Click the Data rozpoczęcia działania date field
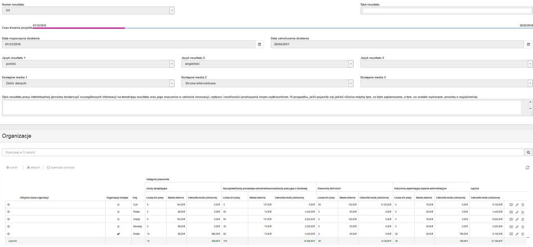Image resolution: width=533 pixels, height=247 pixels. pos(129,44)
